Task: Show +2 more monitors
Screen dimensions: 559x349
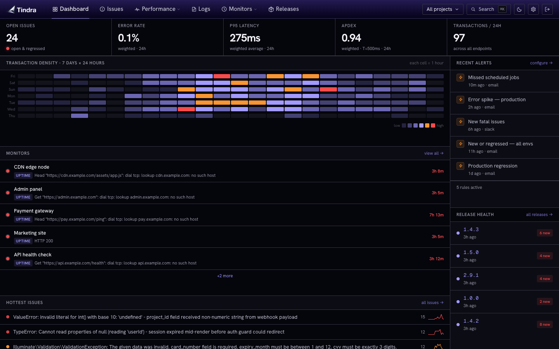Action: pyautogui.click(x=225, y=276)
